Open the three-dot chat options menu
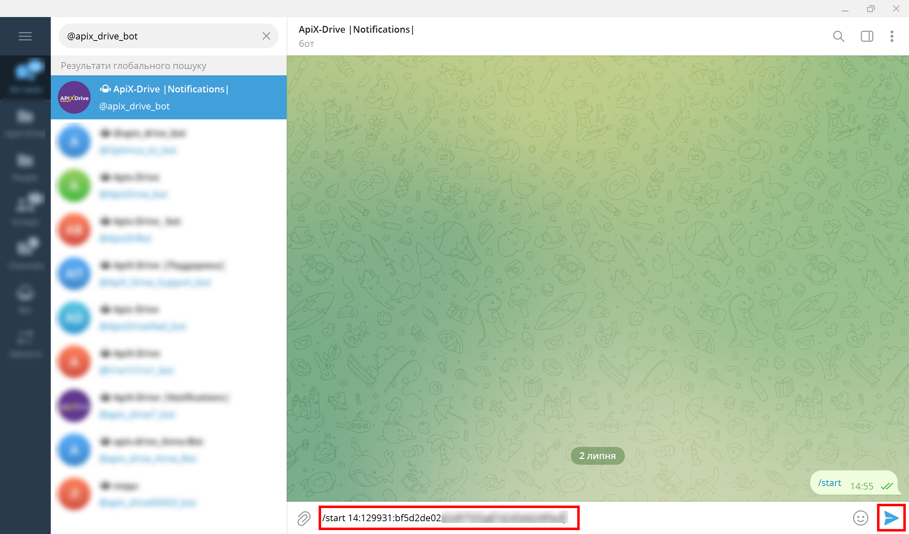This screenshot has height=534, width=909. pyautogui.click(x=892, y=36)
